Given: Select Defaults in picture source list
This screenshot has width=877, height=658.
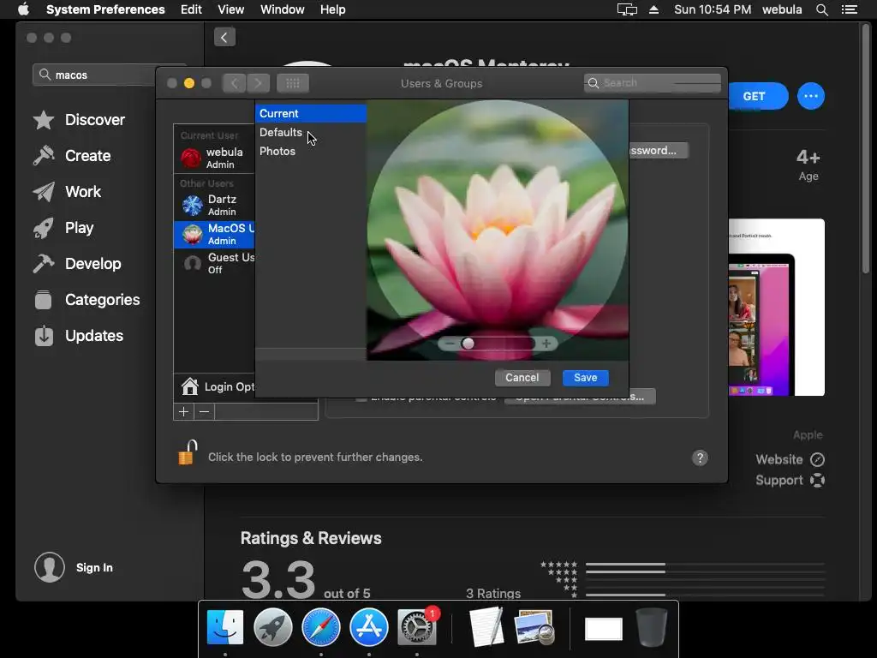Looking at the screenshot, I should (x=310, y=132).
